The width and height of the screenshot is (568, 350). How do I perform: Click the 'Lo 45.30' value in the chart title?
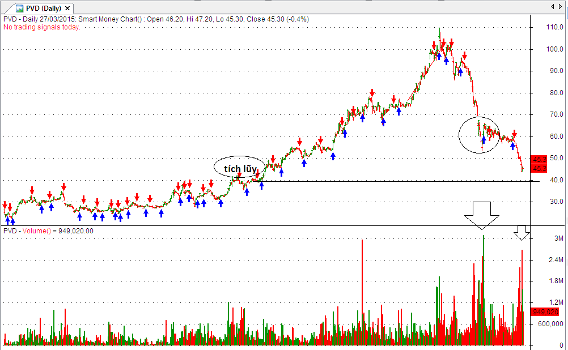coord(230,19)
